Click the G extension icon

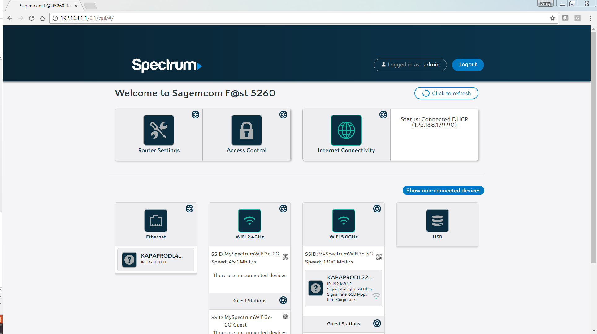tap(578, 18)
